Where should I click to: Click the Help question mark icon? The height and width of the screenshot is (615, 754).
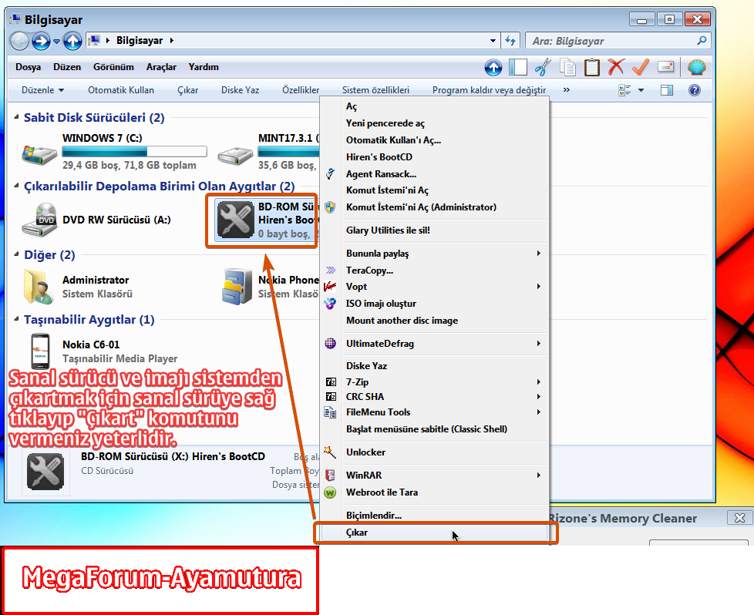tap(695, 90)
